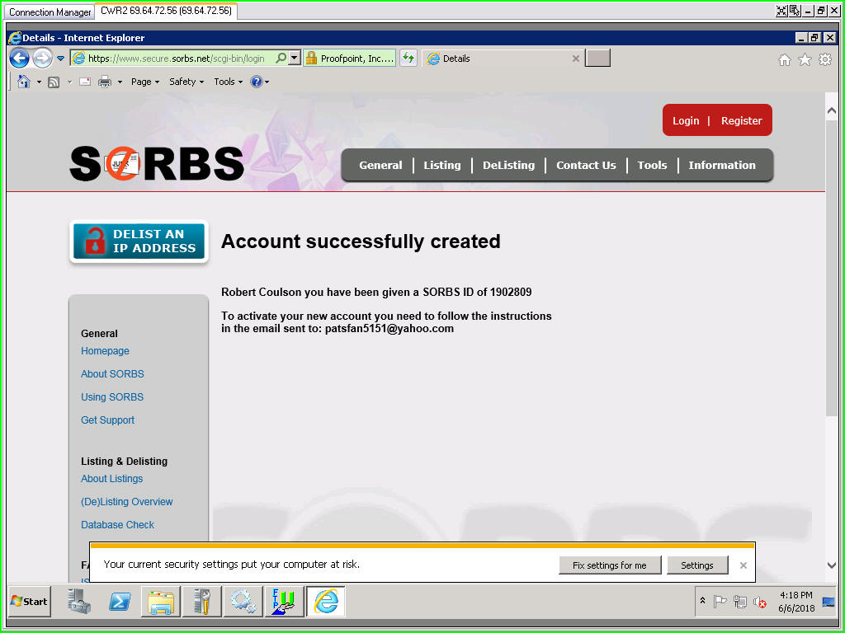Viewport: 845px width, 633px height.
Task: Click the vertical scrollbar thumb
Action: 832,266
